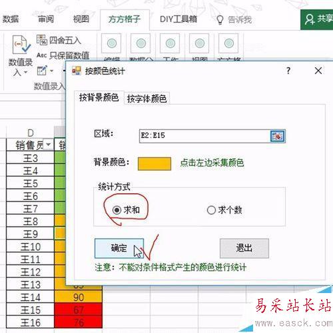Click cell 王7
The image size is (333, 333).
30,208
